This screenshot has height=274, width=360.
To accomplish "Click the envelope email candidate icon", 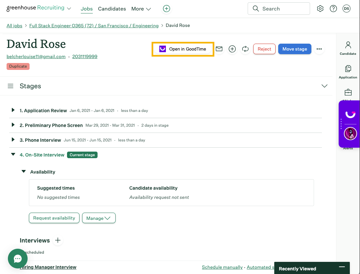I will pyautogui.click(x=219, y=49).
